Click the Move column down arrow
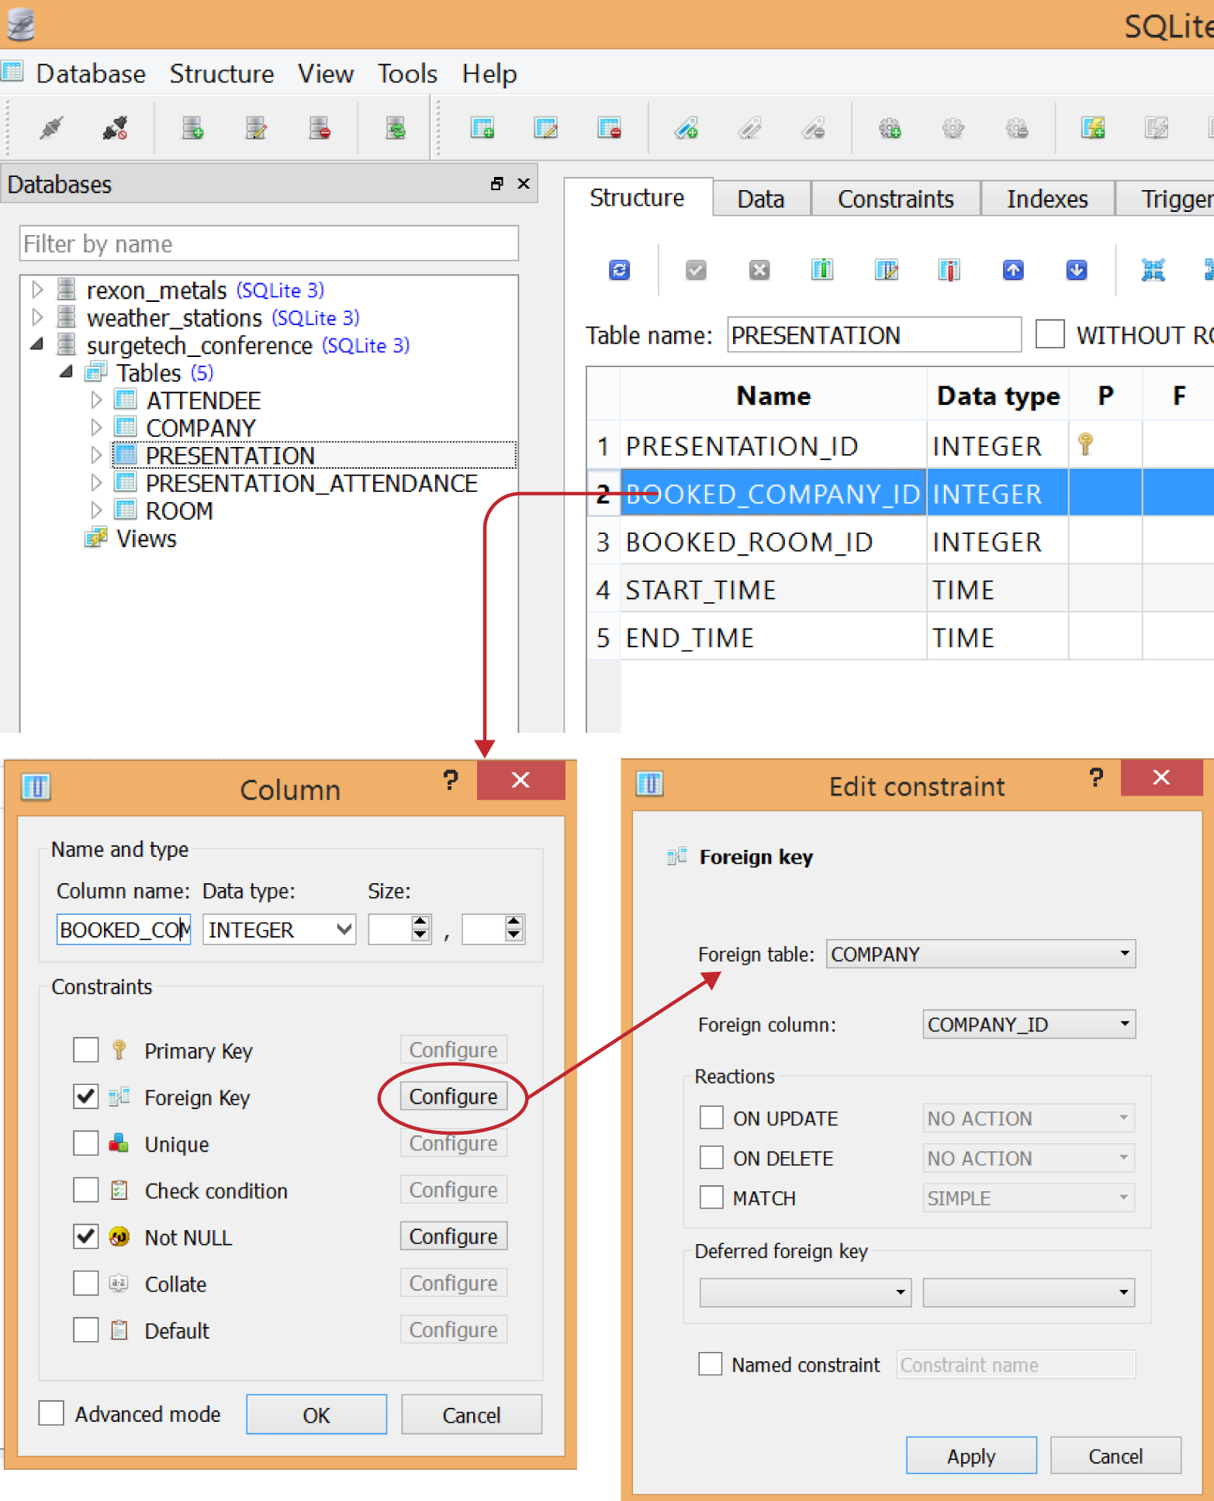The height and width of the screenshot is (1501, 1214). pyautogui.click(x=1076, y=270)
